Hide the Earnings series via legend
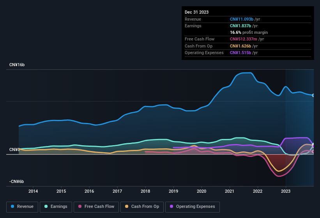Image resolution: width=320 pixels, height=218 pixels. (x=56, y=206)
